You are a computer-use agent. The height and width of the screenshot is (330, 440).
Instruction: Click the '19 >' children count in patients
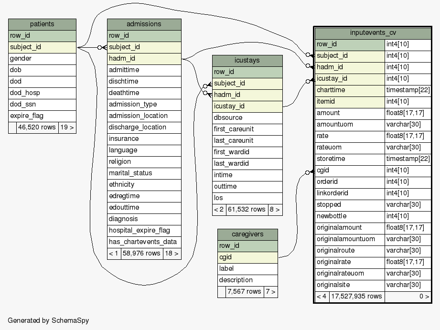pyautogui.click(x=67, y=128)
